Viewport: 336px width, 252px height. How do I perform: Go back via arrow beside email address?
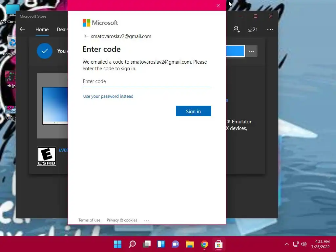86,36
